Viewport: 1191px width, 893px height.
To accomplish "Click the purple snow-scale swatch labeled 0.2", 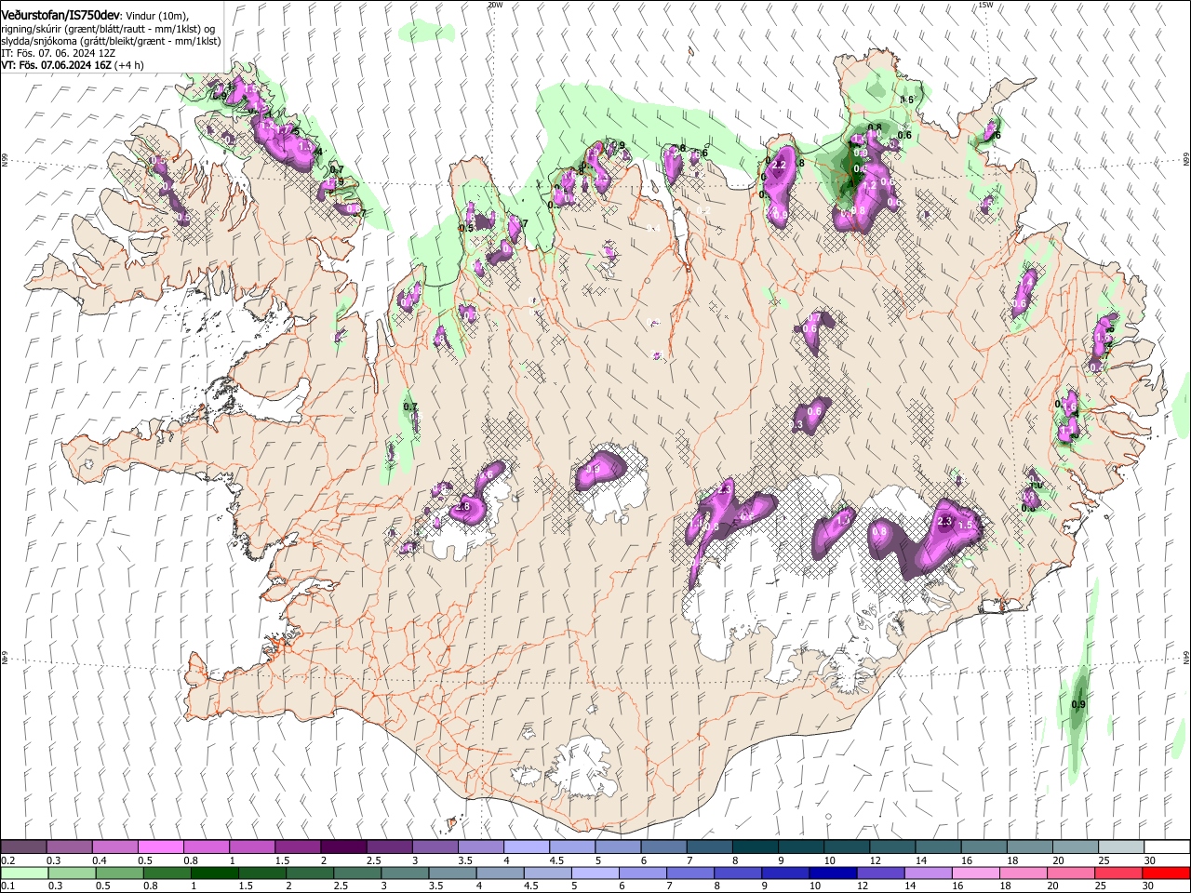I will [24, 847].
